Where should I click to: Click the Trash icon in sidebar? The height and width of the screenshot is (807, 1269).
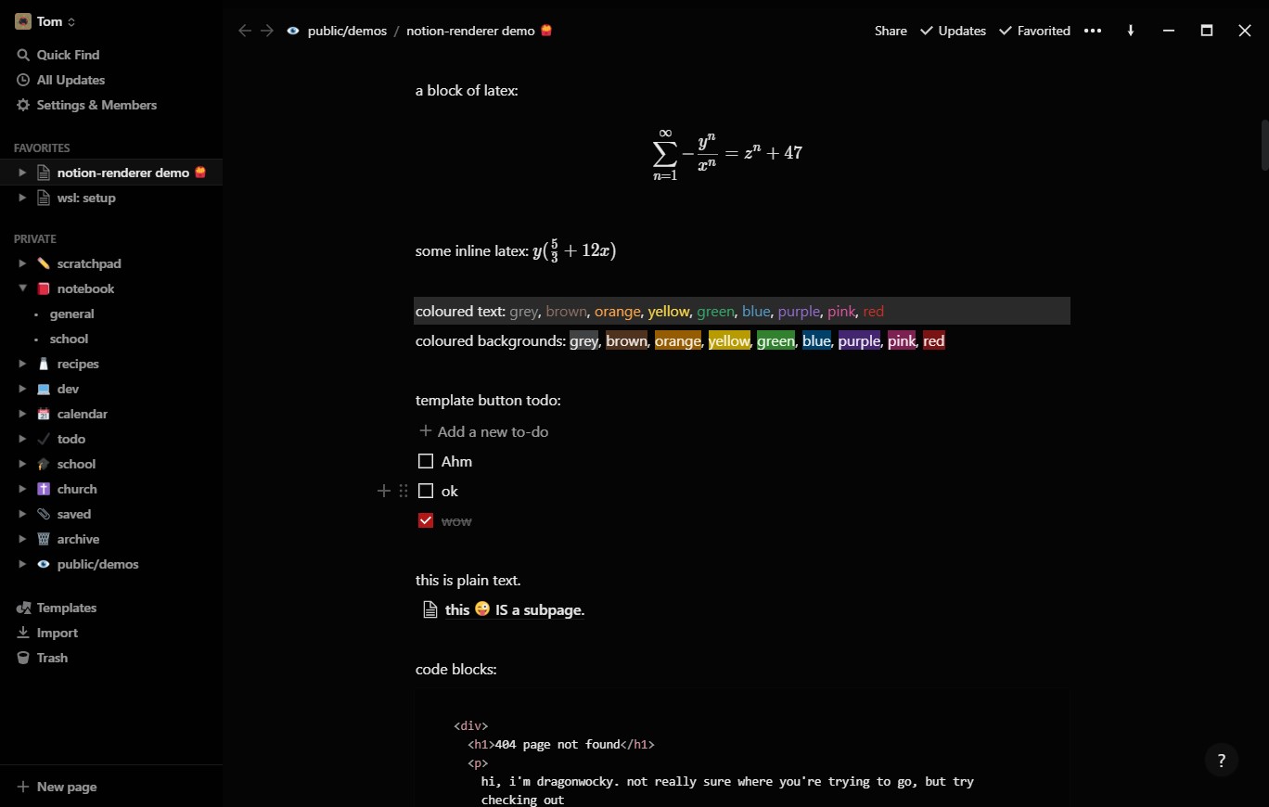[23, 658]
